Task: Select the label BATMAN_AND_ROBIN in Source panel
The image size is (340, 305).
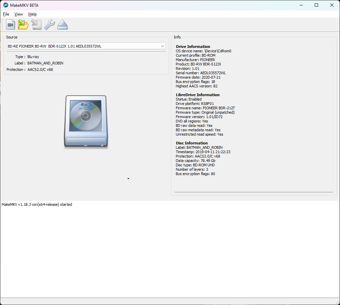Action: click(x=45, y=63)
